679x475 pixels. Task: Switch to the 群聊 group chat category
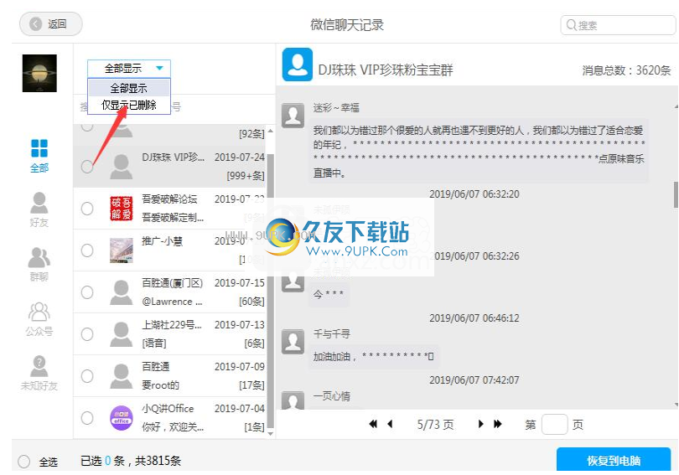(39, 265)
